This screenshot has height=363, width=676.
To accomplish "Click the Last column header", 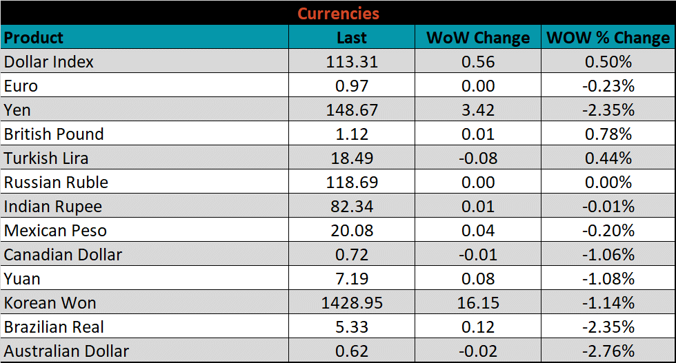I will [x=352, y=38].
